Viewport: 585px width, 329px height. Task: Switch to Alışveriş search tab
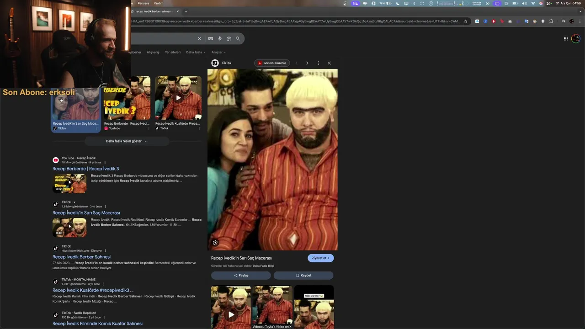click(153, 52)
